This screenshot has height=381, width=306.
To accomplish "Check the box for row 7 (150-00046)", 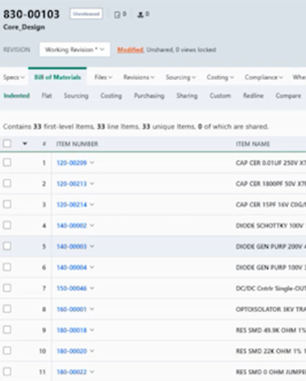I will [7, 288].
